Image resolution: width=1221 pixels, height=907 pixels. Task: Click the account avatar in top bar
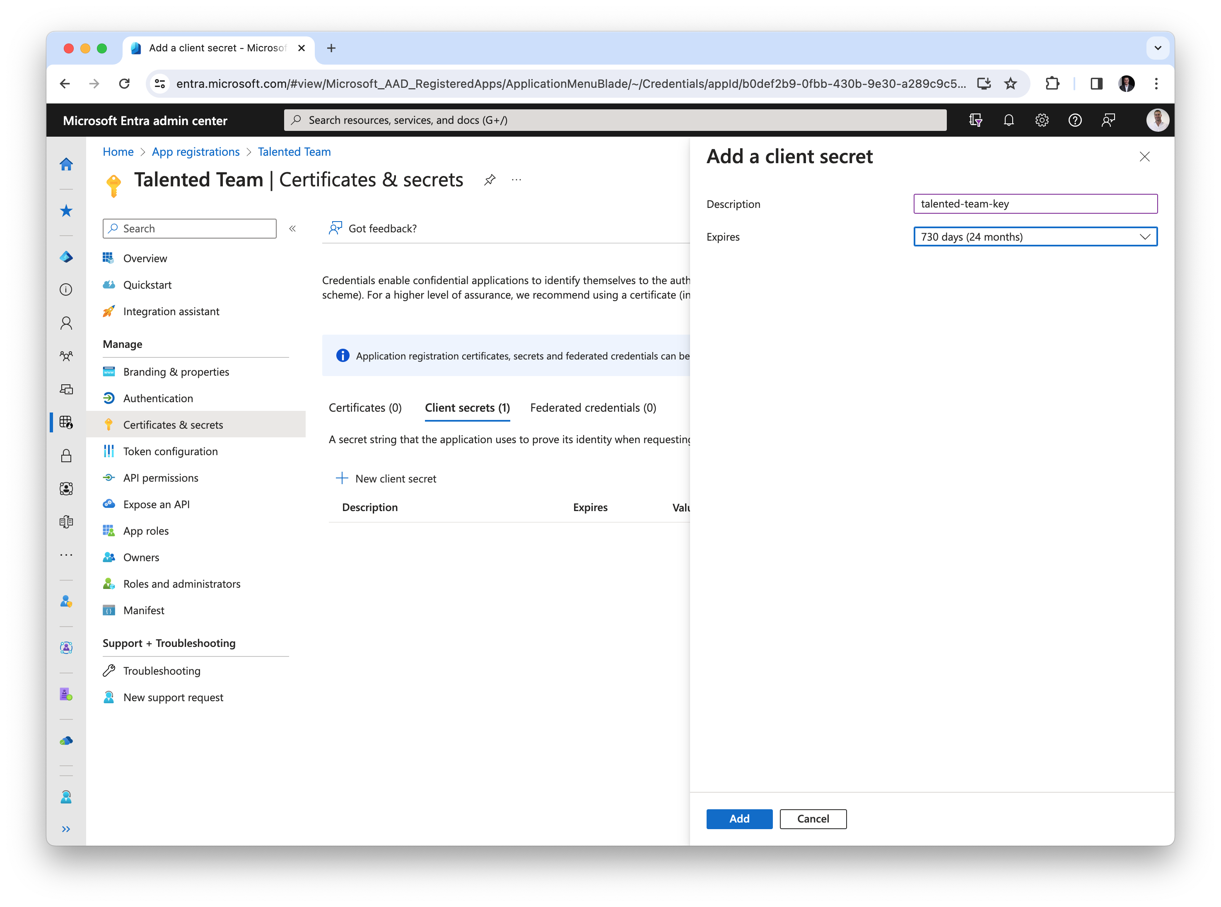(1157, 120)
